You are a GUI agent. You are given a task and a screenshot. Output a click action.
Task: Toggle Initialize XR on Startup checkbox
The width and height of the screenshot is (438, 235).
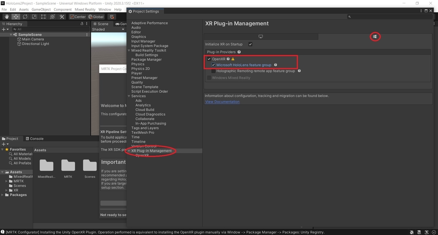pyautogui.click(x=250, y=44)
